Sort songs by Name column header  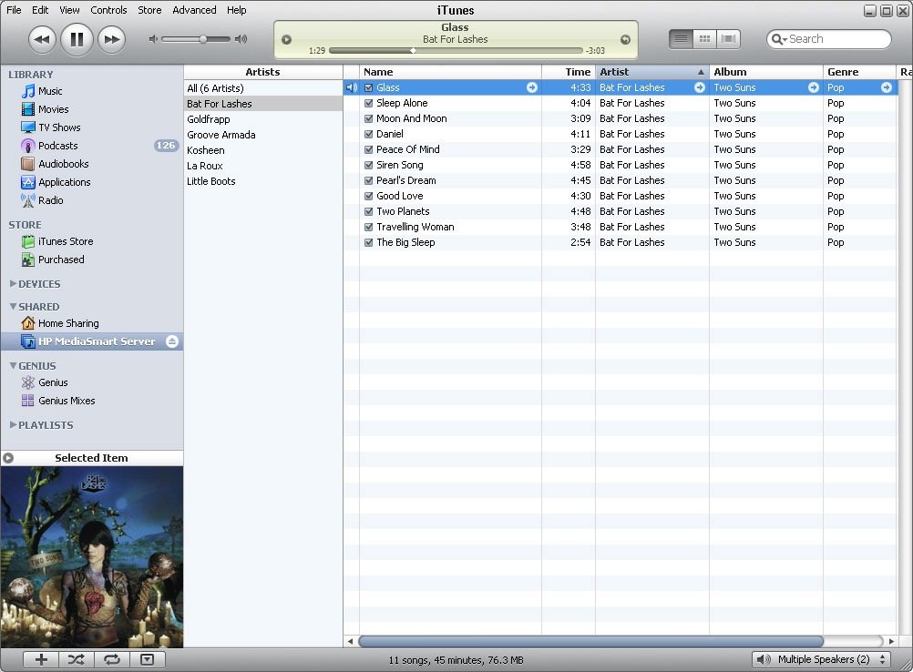[x=451, y=72]
